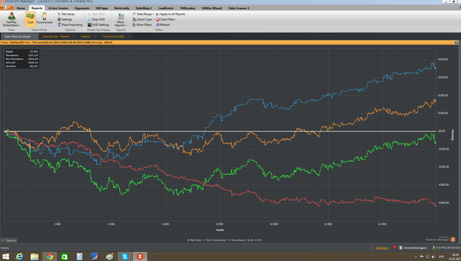Close the Leak Buster - Stakes tab
This screenshot has height=261, width=461.
74,36
